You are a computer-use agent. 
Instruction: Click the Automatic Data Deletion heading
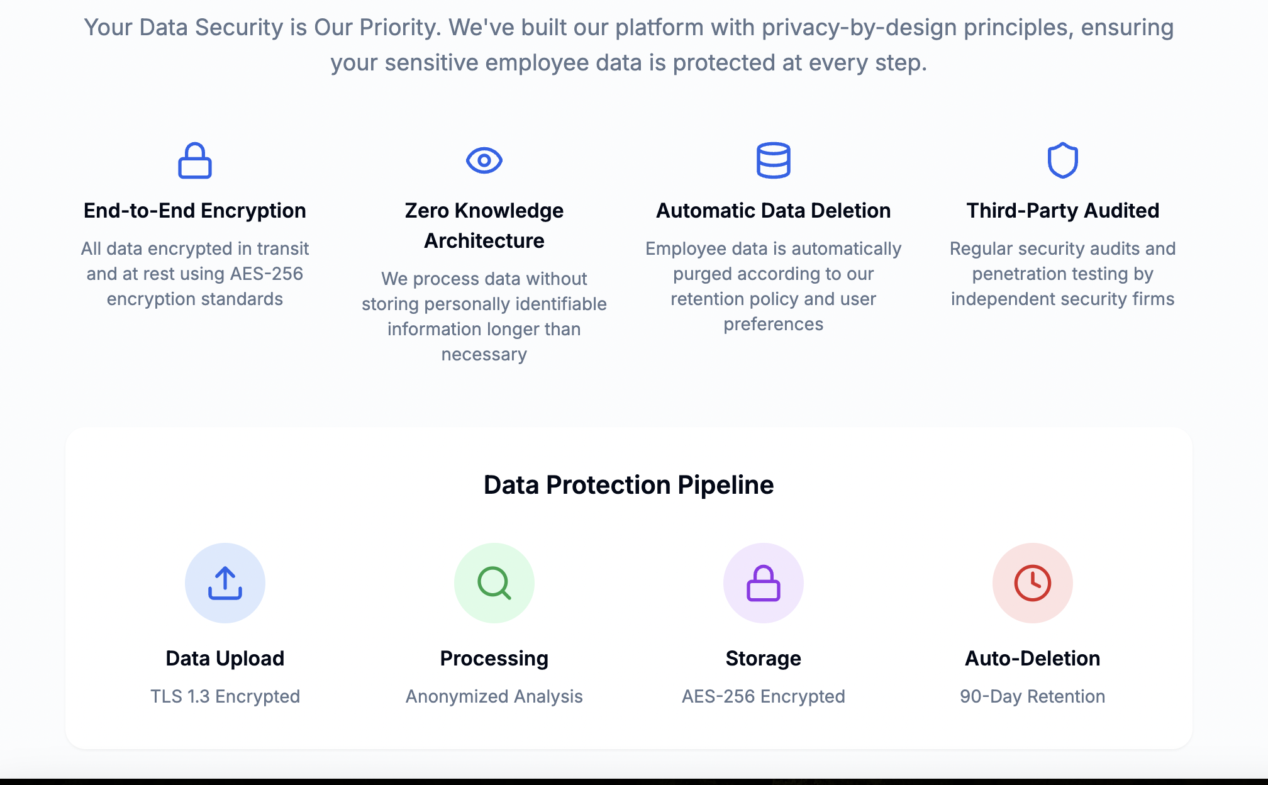[x=774, y=211]
